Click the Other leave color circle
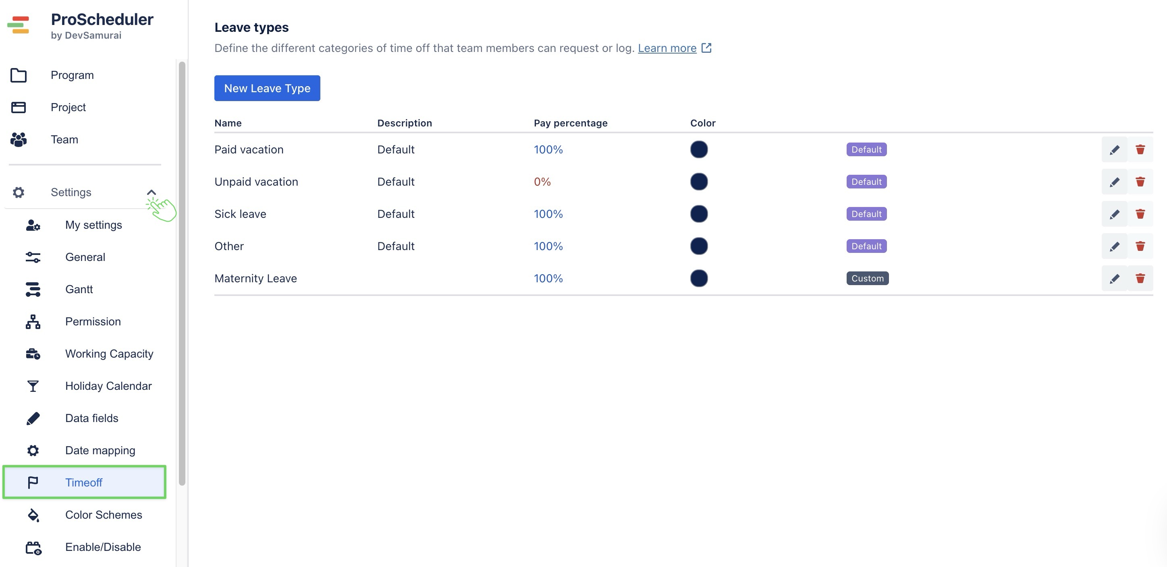The image size is (1167, 567). 699,246
